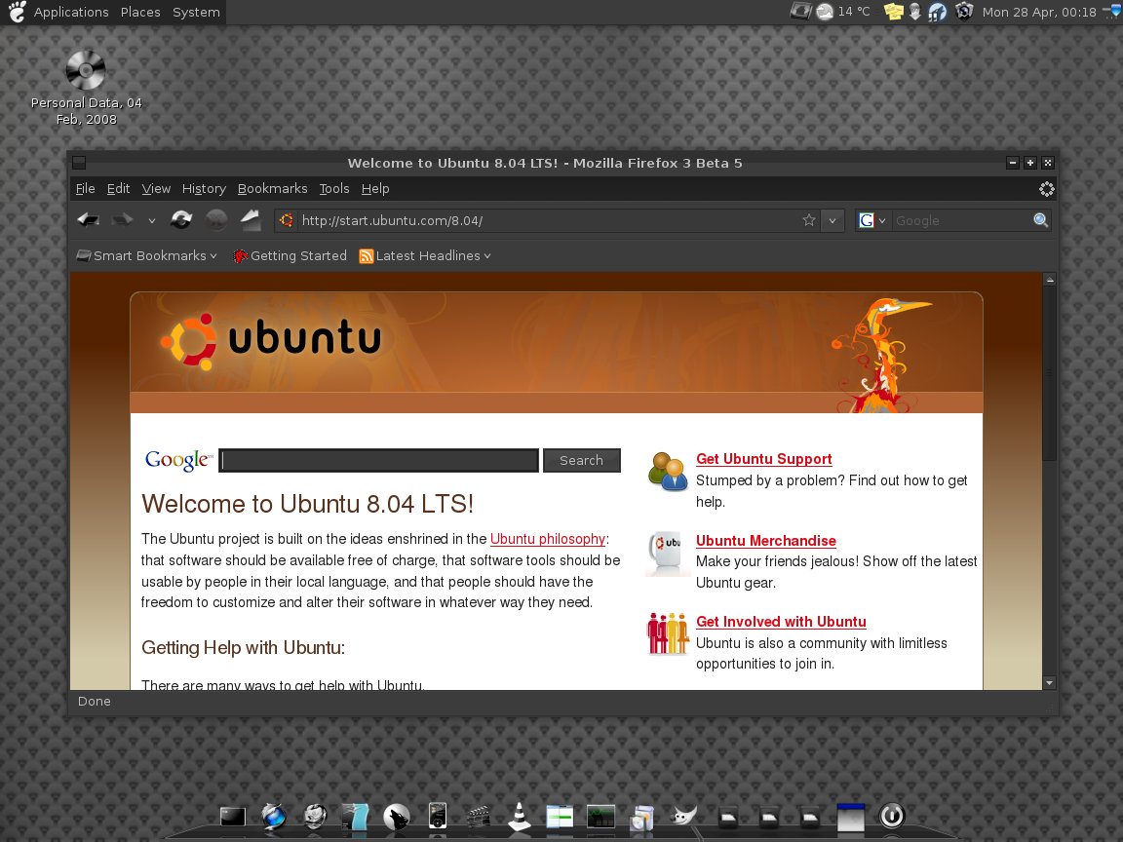This screenshot has width=1123, height=842.
Task: Open the recent pages history dropdown arrow
Action: [x=152, y=221]
